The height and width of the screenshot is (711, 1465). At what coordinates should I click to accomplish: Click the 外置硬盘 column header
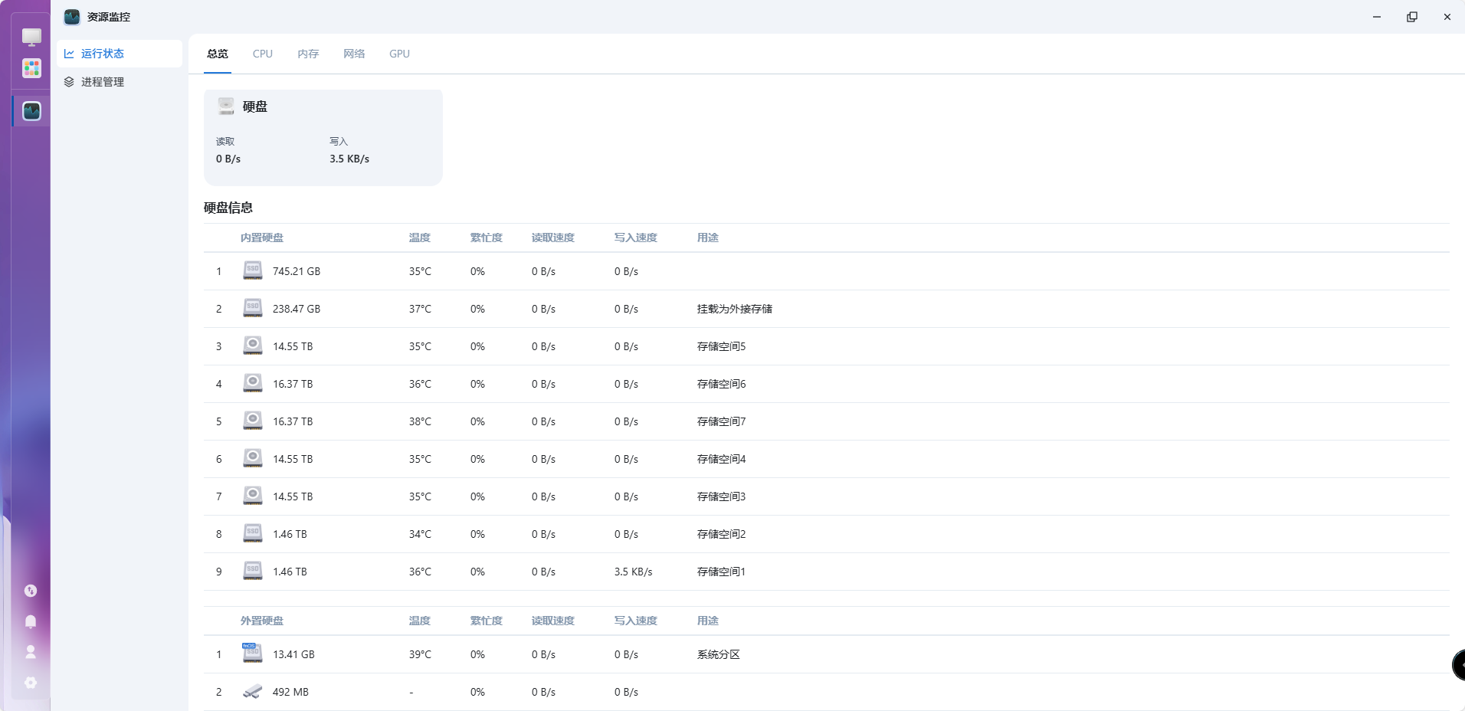[262, 621]
